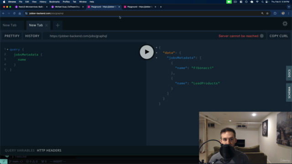Open the SCHEMA side panel

(289, 92)
